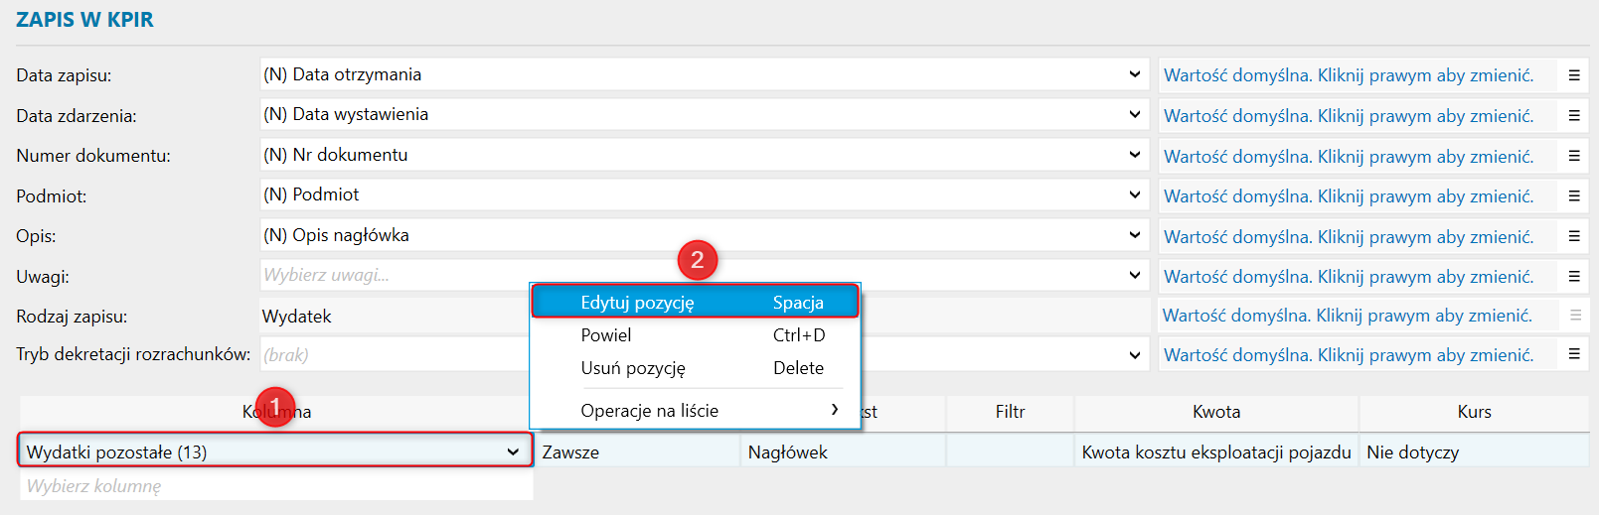Click the default value link beside Uwagi
Image resolution: width=1599 pixels, height=515 pixels.
pyautogui.click(x=1349, y=277)
